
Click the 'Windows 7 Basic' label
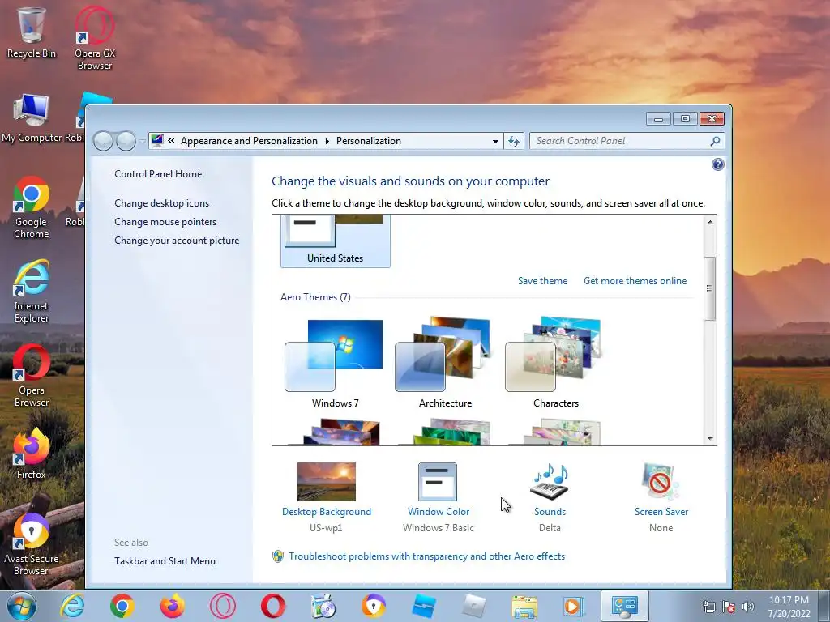tap(439, 528)
